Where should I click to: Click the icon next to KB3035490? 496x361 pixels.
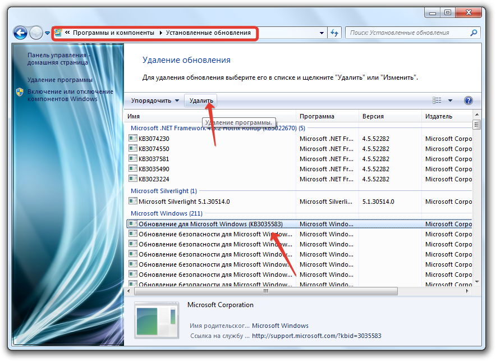point(133,168)
